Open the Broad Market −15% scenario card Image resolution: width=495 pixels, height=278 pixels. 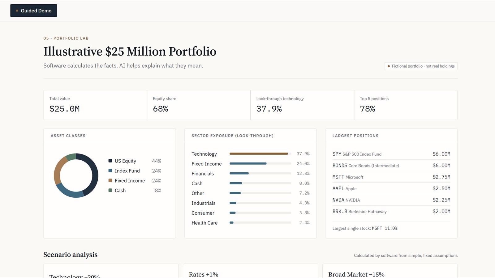[390, 271]
